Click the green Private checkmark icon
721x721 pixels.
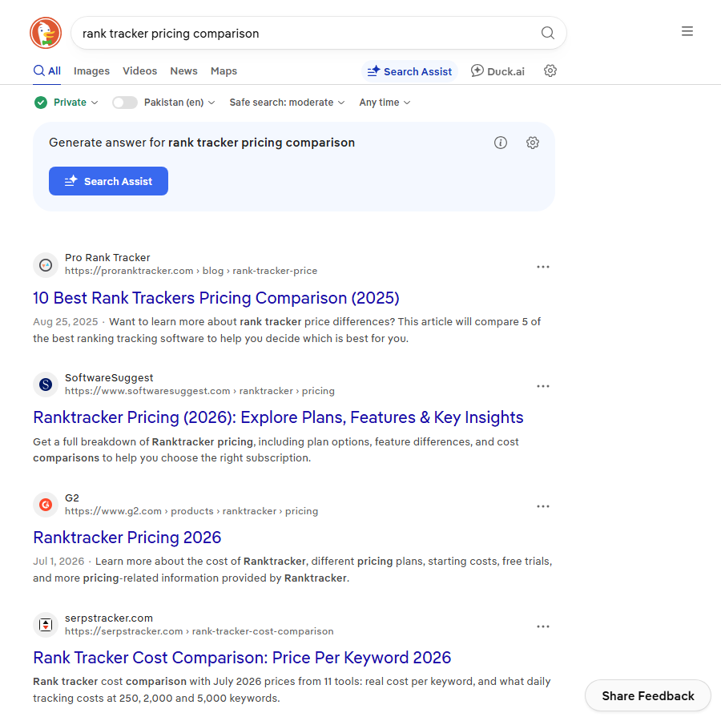coord(41,102)
